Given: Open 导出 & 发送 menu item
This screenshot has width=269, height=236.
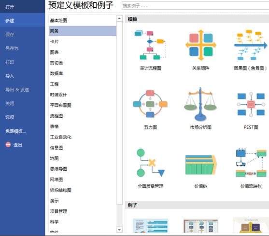Looking at the screenshot, I should pyautogui.click(x=17, y=90).
